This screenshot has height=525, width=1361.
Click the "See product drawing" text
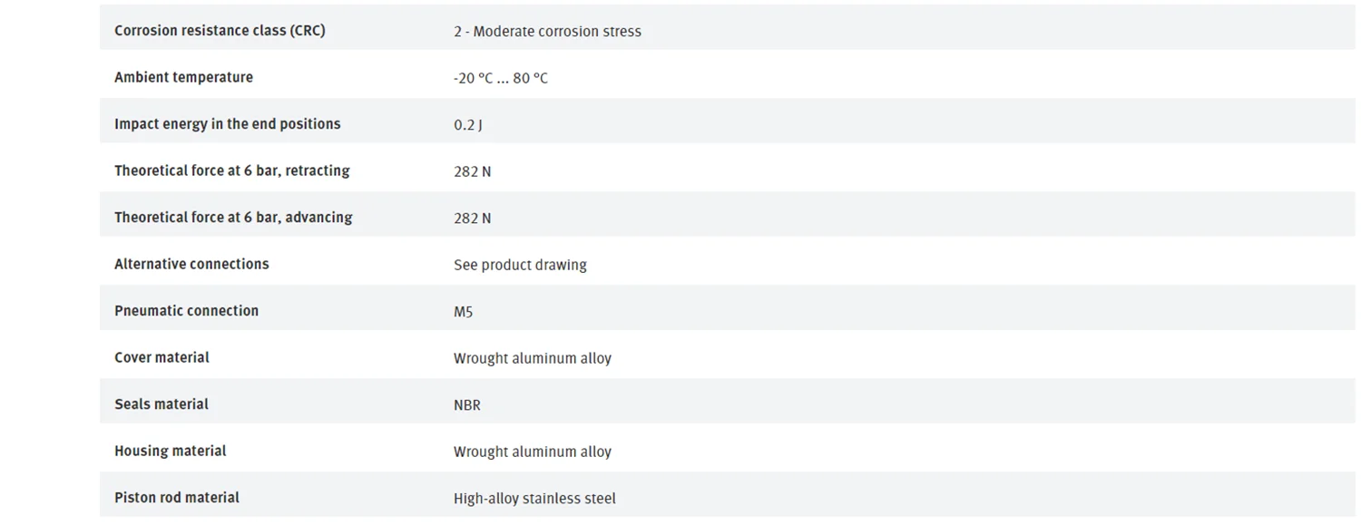coord(520,265)
